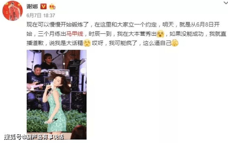Click the sunglasses-wearing man in photo background
Image resolution: width=228 pixels, height=143 pixels.
coord(49,62)
